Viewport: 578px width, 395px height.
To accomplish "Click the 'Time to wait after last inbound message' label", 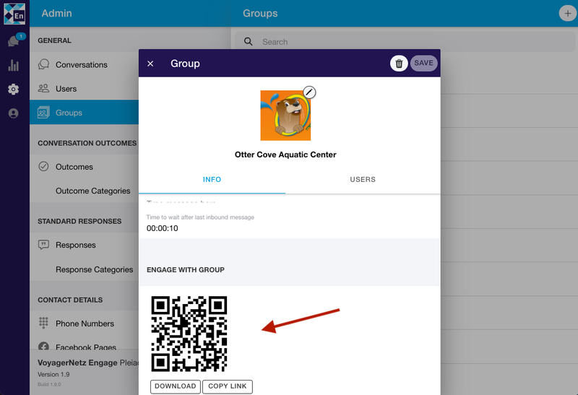I will [x=200, y=217].
